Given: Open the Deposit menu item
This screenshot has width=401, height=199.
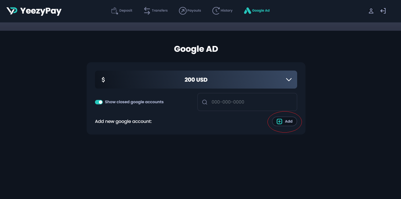Looking at the screenshot, I should click(122, 11).
